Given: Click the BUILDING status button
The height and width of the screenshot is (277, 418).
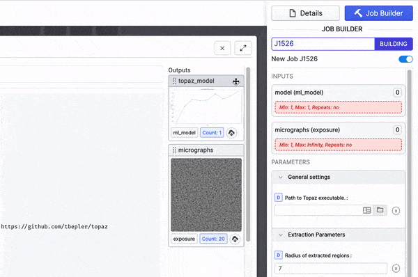Looking at the screenshot, I should point(394,44).
